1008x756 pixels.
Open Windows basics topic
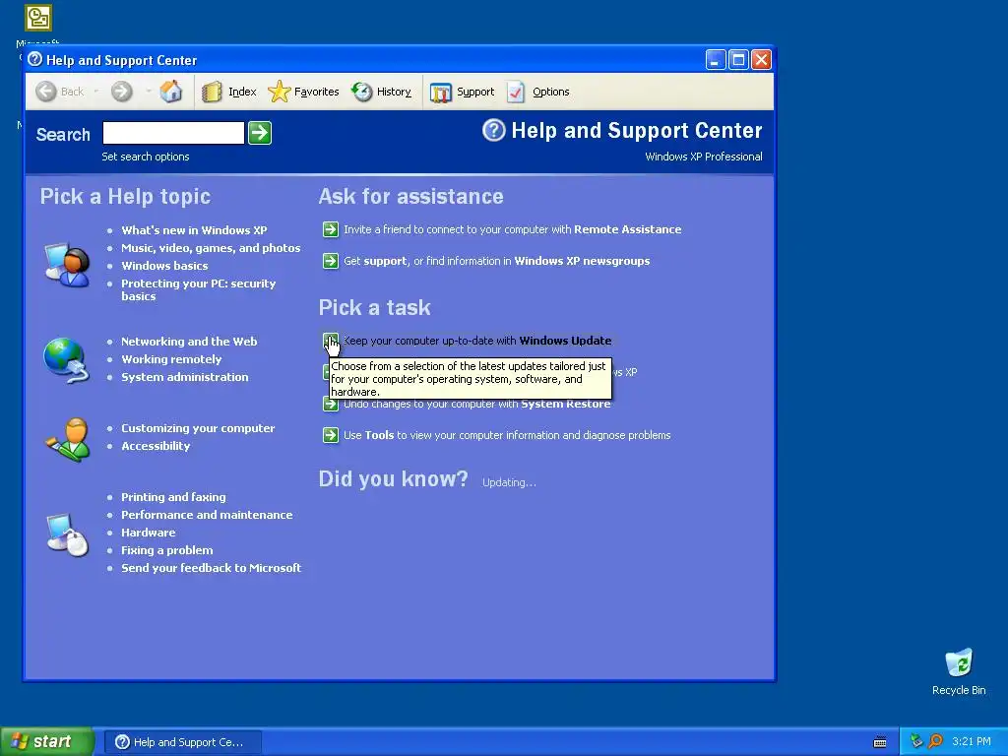(x=164, y=266)
